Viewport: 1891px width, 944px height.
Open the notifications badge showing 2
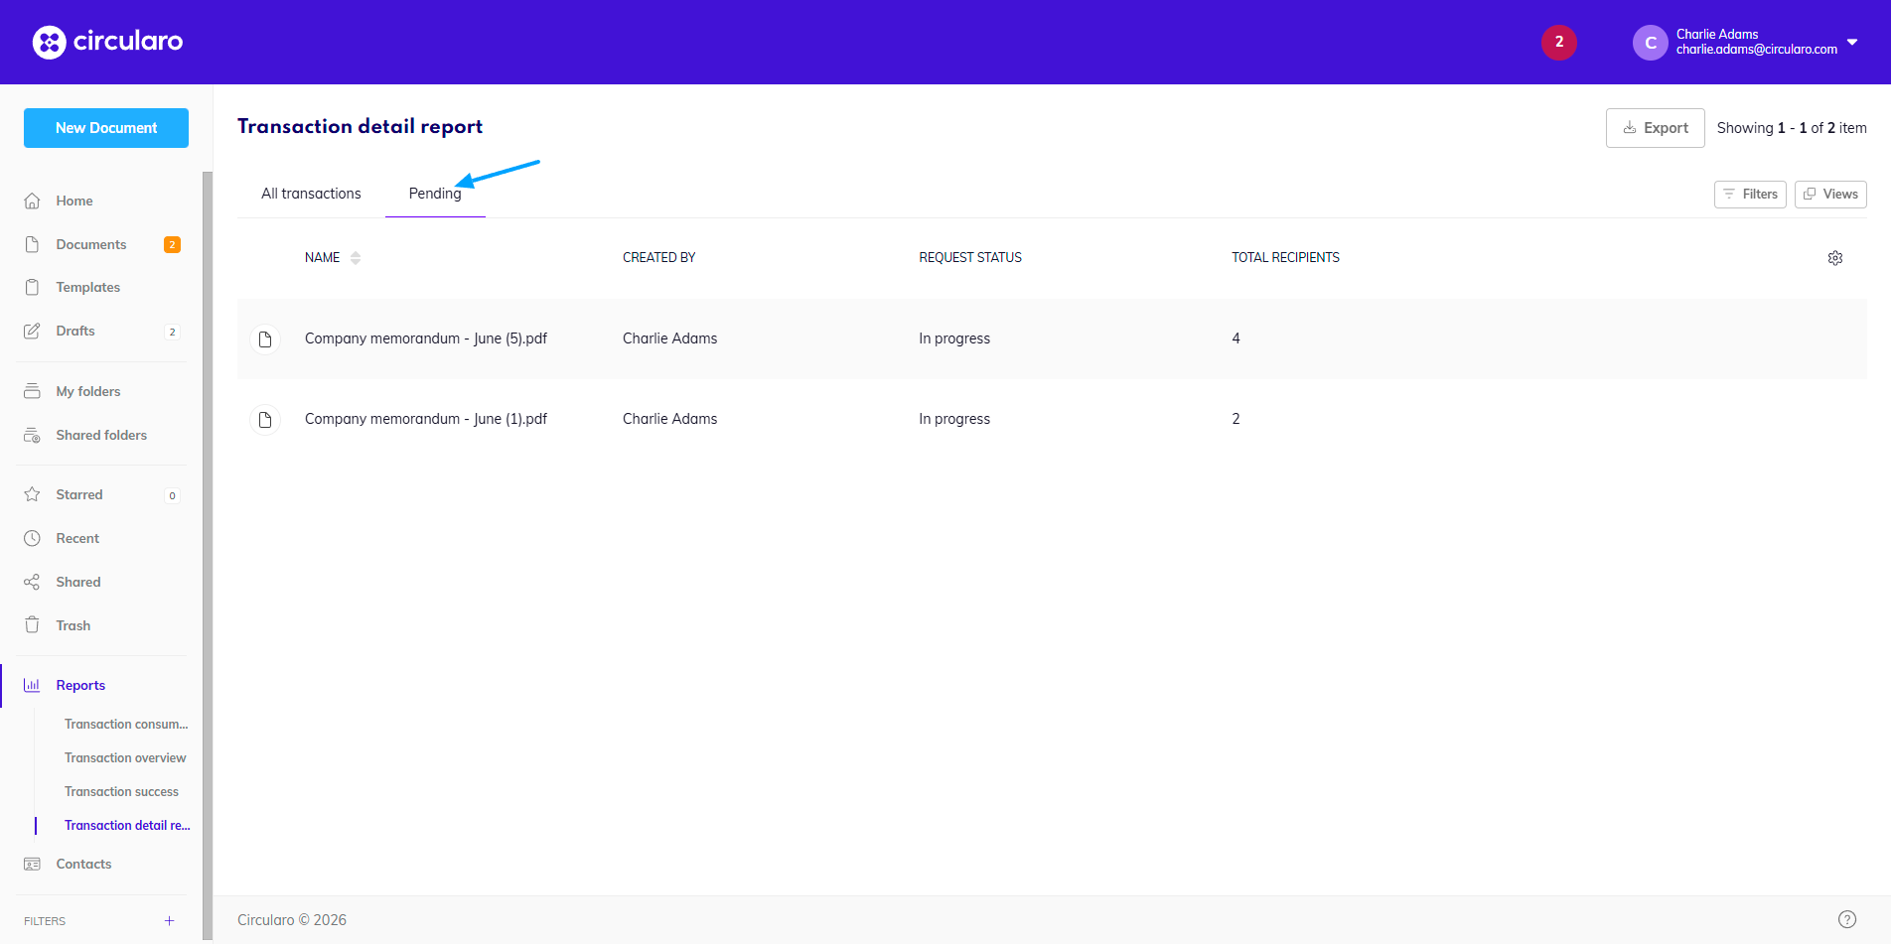pyautogui.click(x=1558, y=42)
